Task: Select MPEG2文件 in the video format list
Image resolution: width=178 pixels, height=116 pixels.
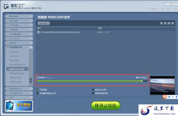Action: (15, 82)
